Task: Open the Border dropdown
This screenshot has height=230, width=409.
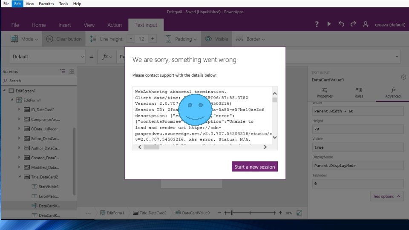Action: [x=251, y=39]
